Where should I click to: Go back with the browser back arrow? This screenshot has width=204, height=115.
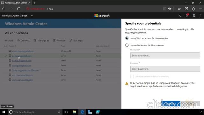click(x=4, y=9)
